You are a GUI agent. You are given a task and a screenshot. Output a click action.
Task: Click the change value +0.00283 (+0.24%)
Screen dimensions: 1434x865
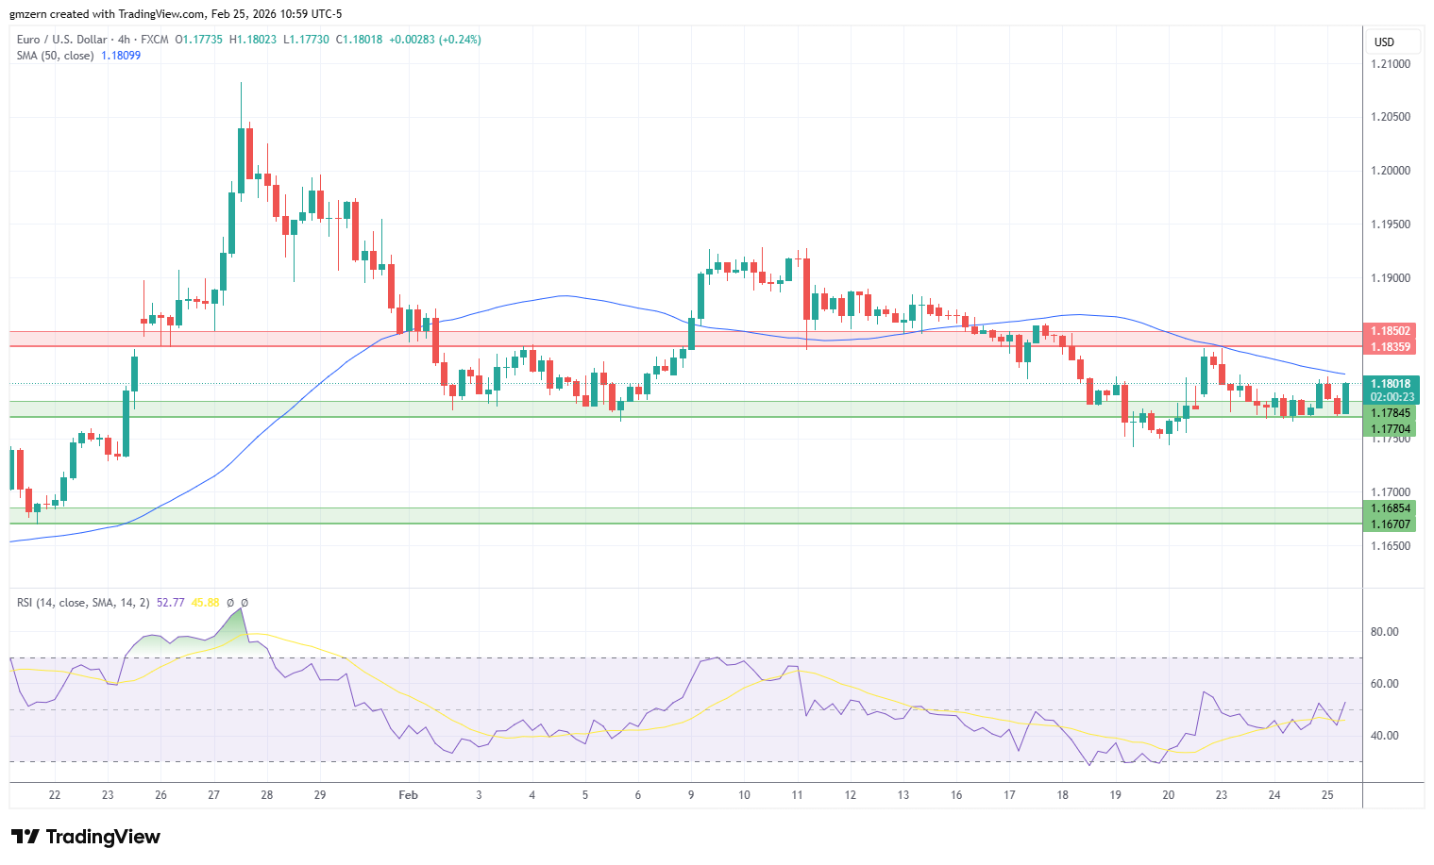[x=436, y=40]
